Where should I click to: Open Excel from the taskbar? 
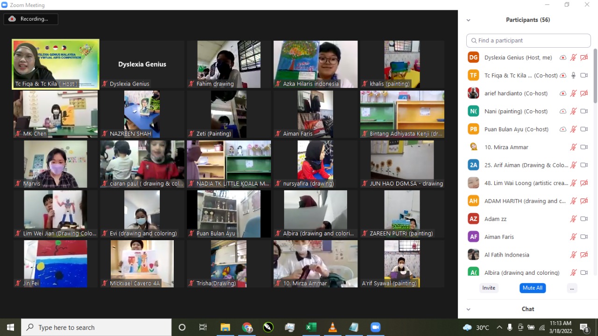click(x=311, y=327)
